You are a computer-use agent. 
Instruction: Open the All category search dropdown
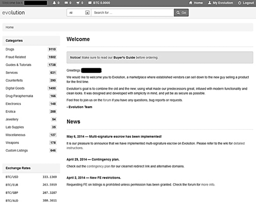[x=79, y=13]
